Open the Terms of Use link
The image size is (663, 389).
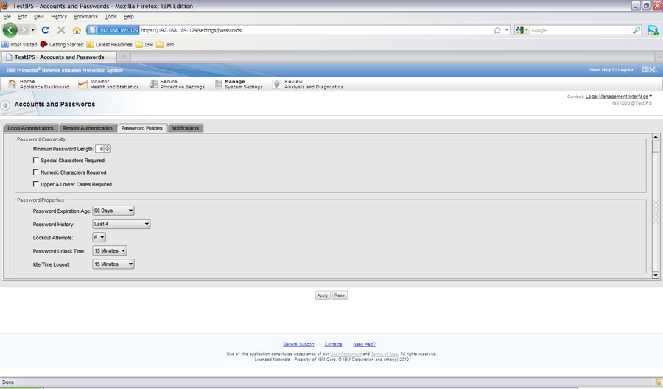pyautogui.click(x=385, y=354)
